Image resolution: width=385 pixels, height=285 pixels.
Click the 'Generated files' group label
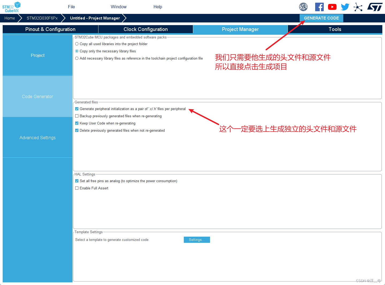point(86,102)
